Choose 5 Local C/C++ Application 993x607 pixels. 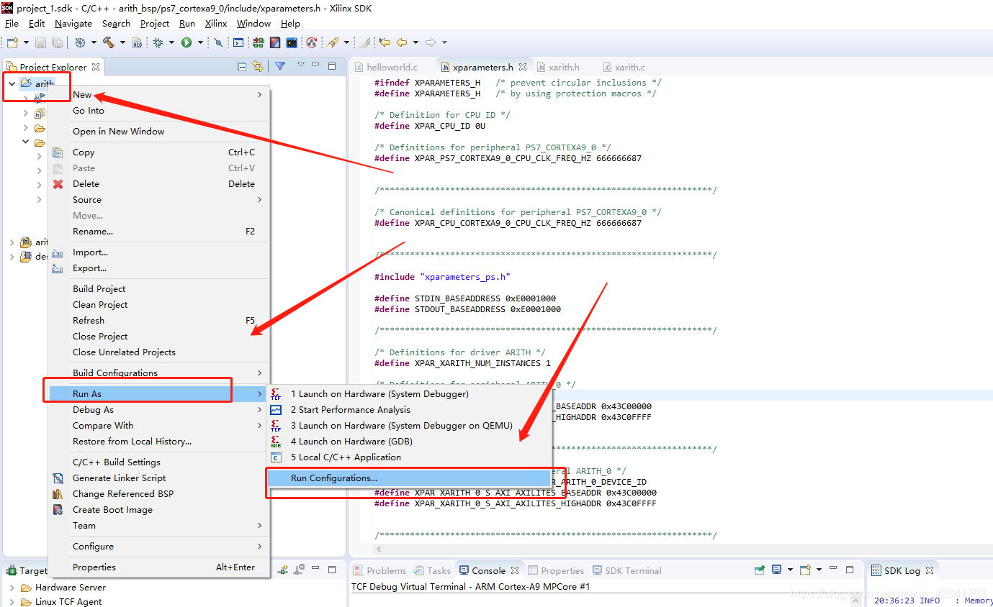[410, 457]
